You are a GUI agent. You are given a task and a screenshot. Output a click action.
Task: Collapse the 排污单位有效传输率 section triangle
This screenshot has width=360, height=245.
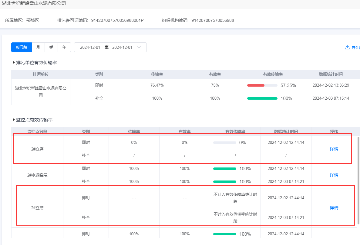[14, 63]
